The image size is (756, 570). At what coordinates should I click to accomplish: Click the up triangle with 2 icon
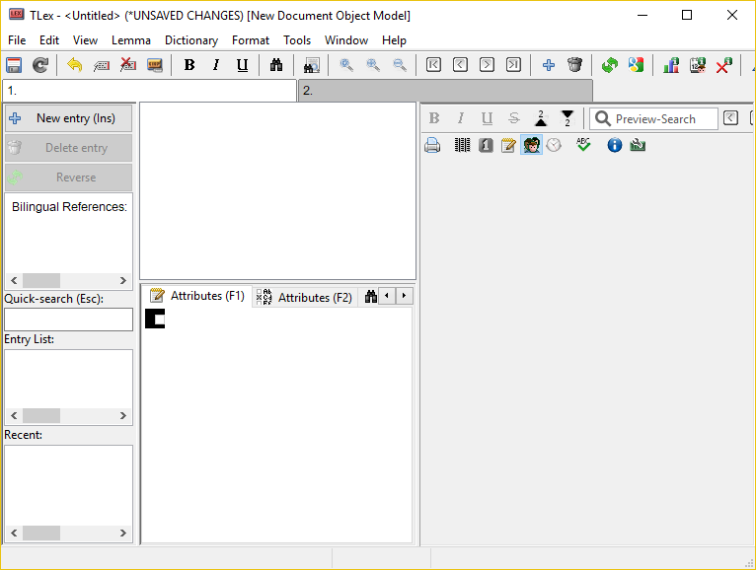point(541,118)
